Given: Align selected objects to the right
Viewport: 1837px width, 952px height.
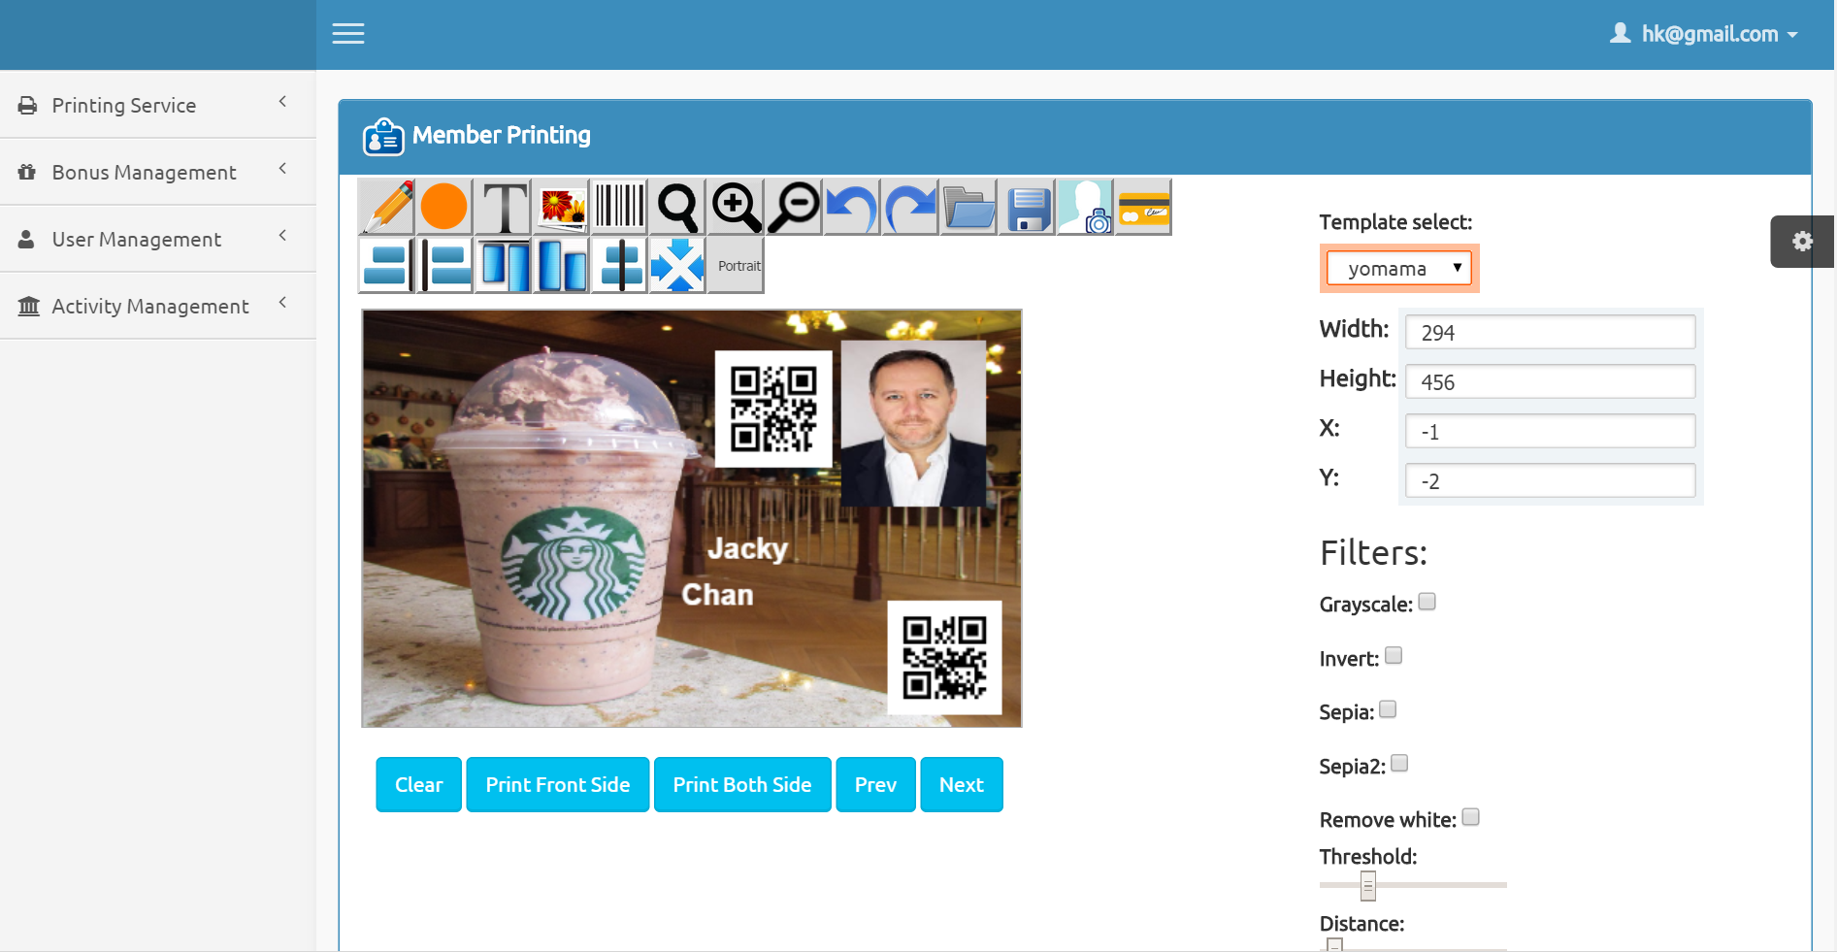Looking at the screenshot, I should coord(386,265).
